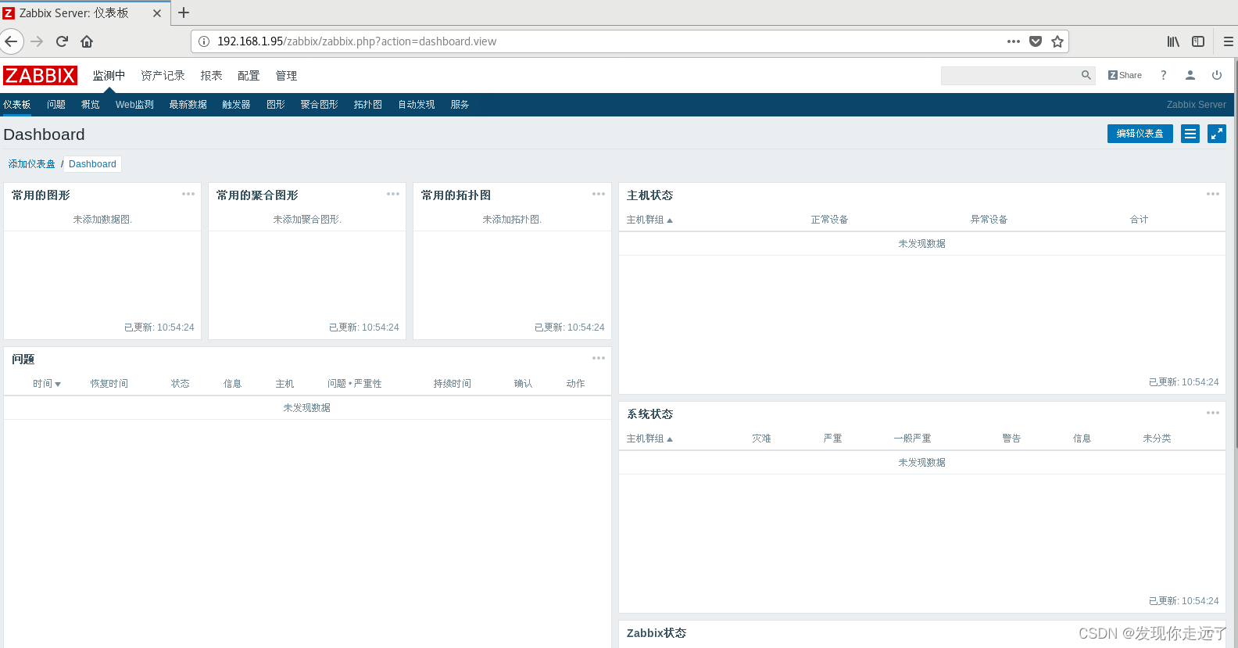Select the 自动发现 submenu tab
The height and width of the screenshot is (648, 1238).
(417, 105)
